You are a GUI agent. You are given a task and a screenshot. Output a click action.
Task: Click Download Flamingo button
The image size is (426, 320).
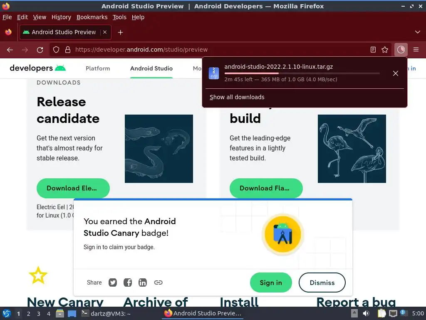(266, 188)
